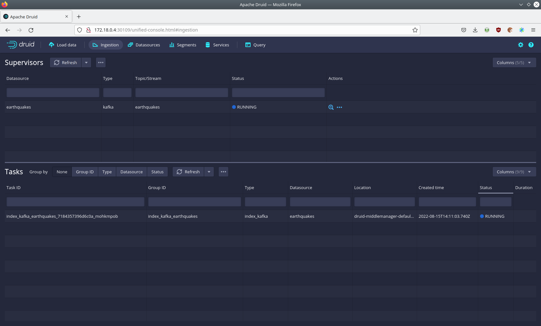Click the Tasks more options ellipsis button

pyautogui.click(x=223, y=172)
